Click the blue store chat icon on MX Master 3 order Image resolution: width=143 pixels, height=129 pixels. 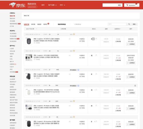click(78, 70)
